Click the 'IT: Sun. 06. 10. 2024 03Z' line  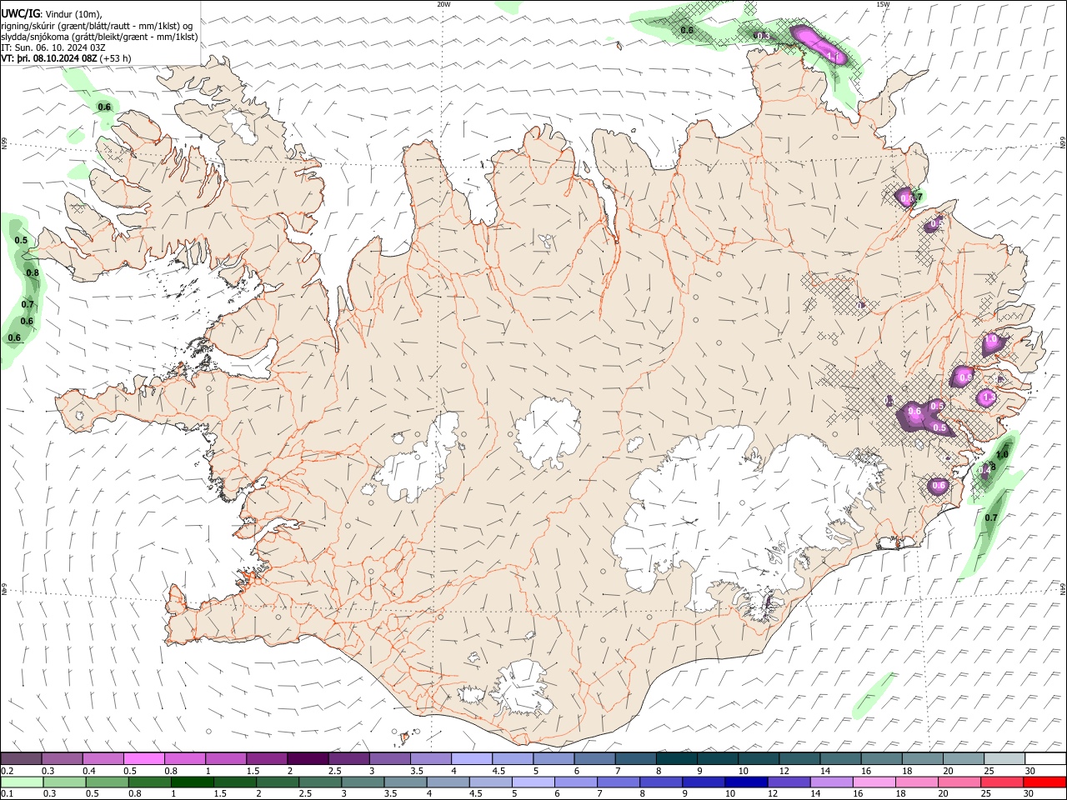click(53, 47)
